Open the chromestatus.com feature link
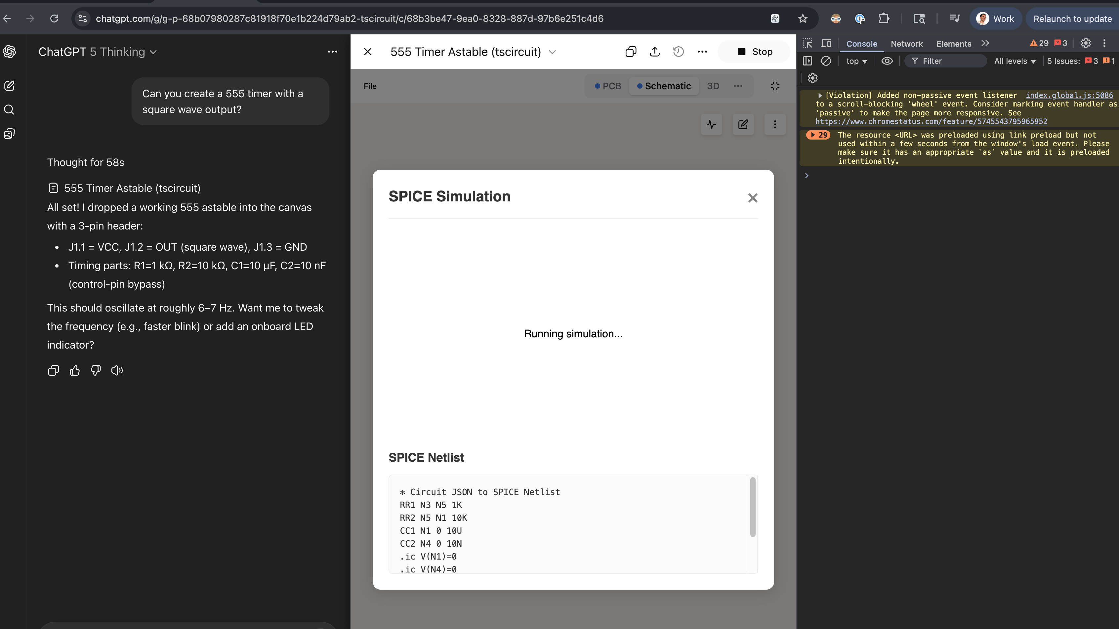 [x=931, y=122]
